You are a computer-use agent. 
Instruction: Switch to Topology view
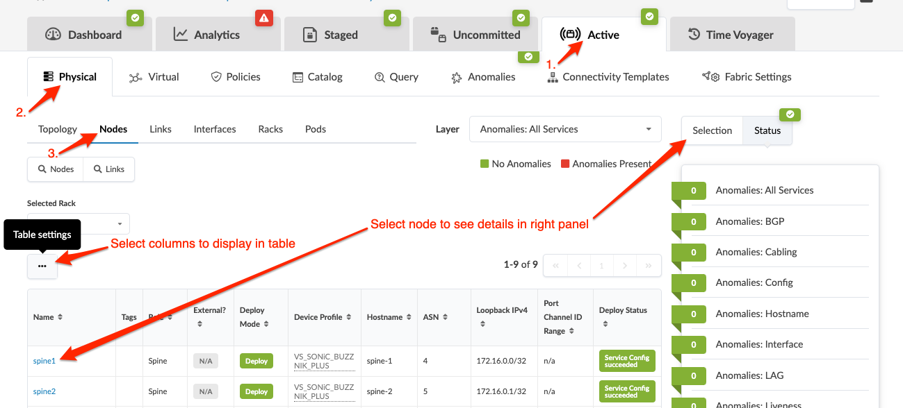[58, 129]
